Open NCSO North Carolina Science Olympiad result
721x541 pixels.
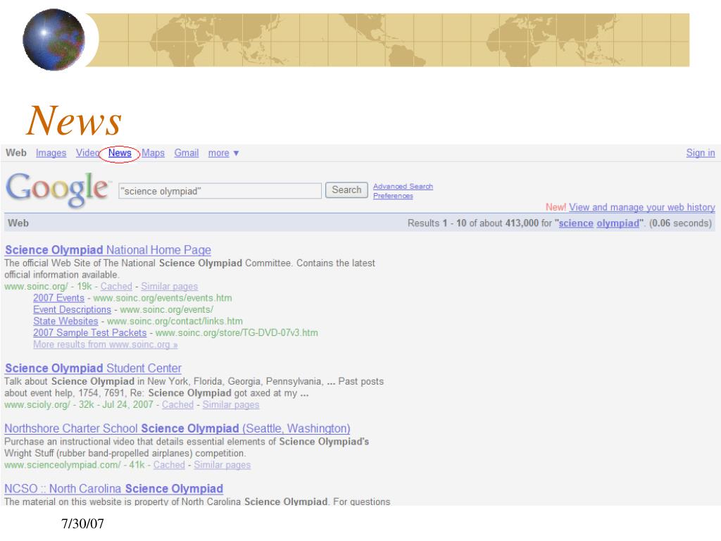(114, 489)
